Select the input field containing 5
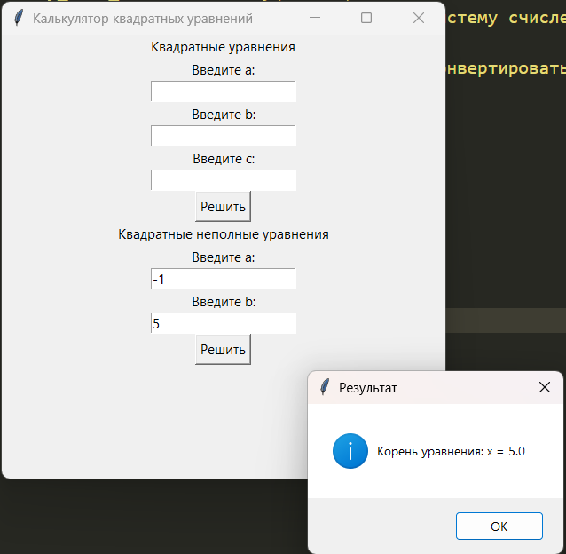This screenshot has height=554, width=566. pos(224,323)
